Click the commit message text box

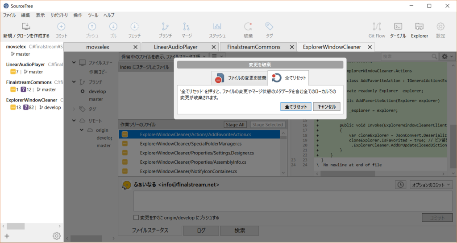pos(293,202)
